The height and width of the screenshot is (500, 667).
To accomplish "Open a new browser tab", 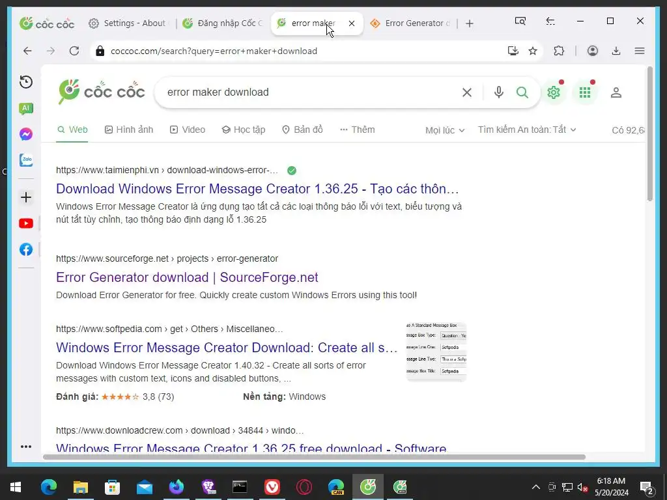I will (469, 23).
